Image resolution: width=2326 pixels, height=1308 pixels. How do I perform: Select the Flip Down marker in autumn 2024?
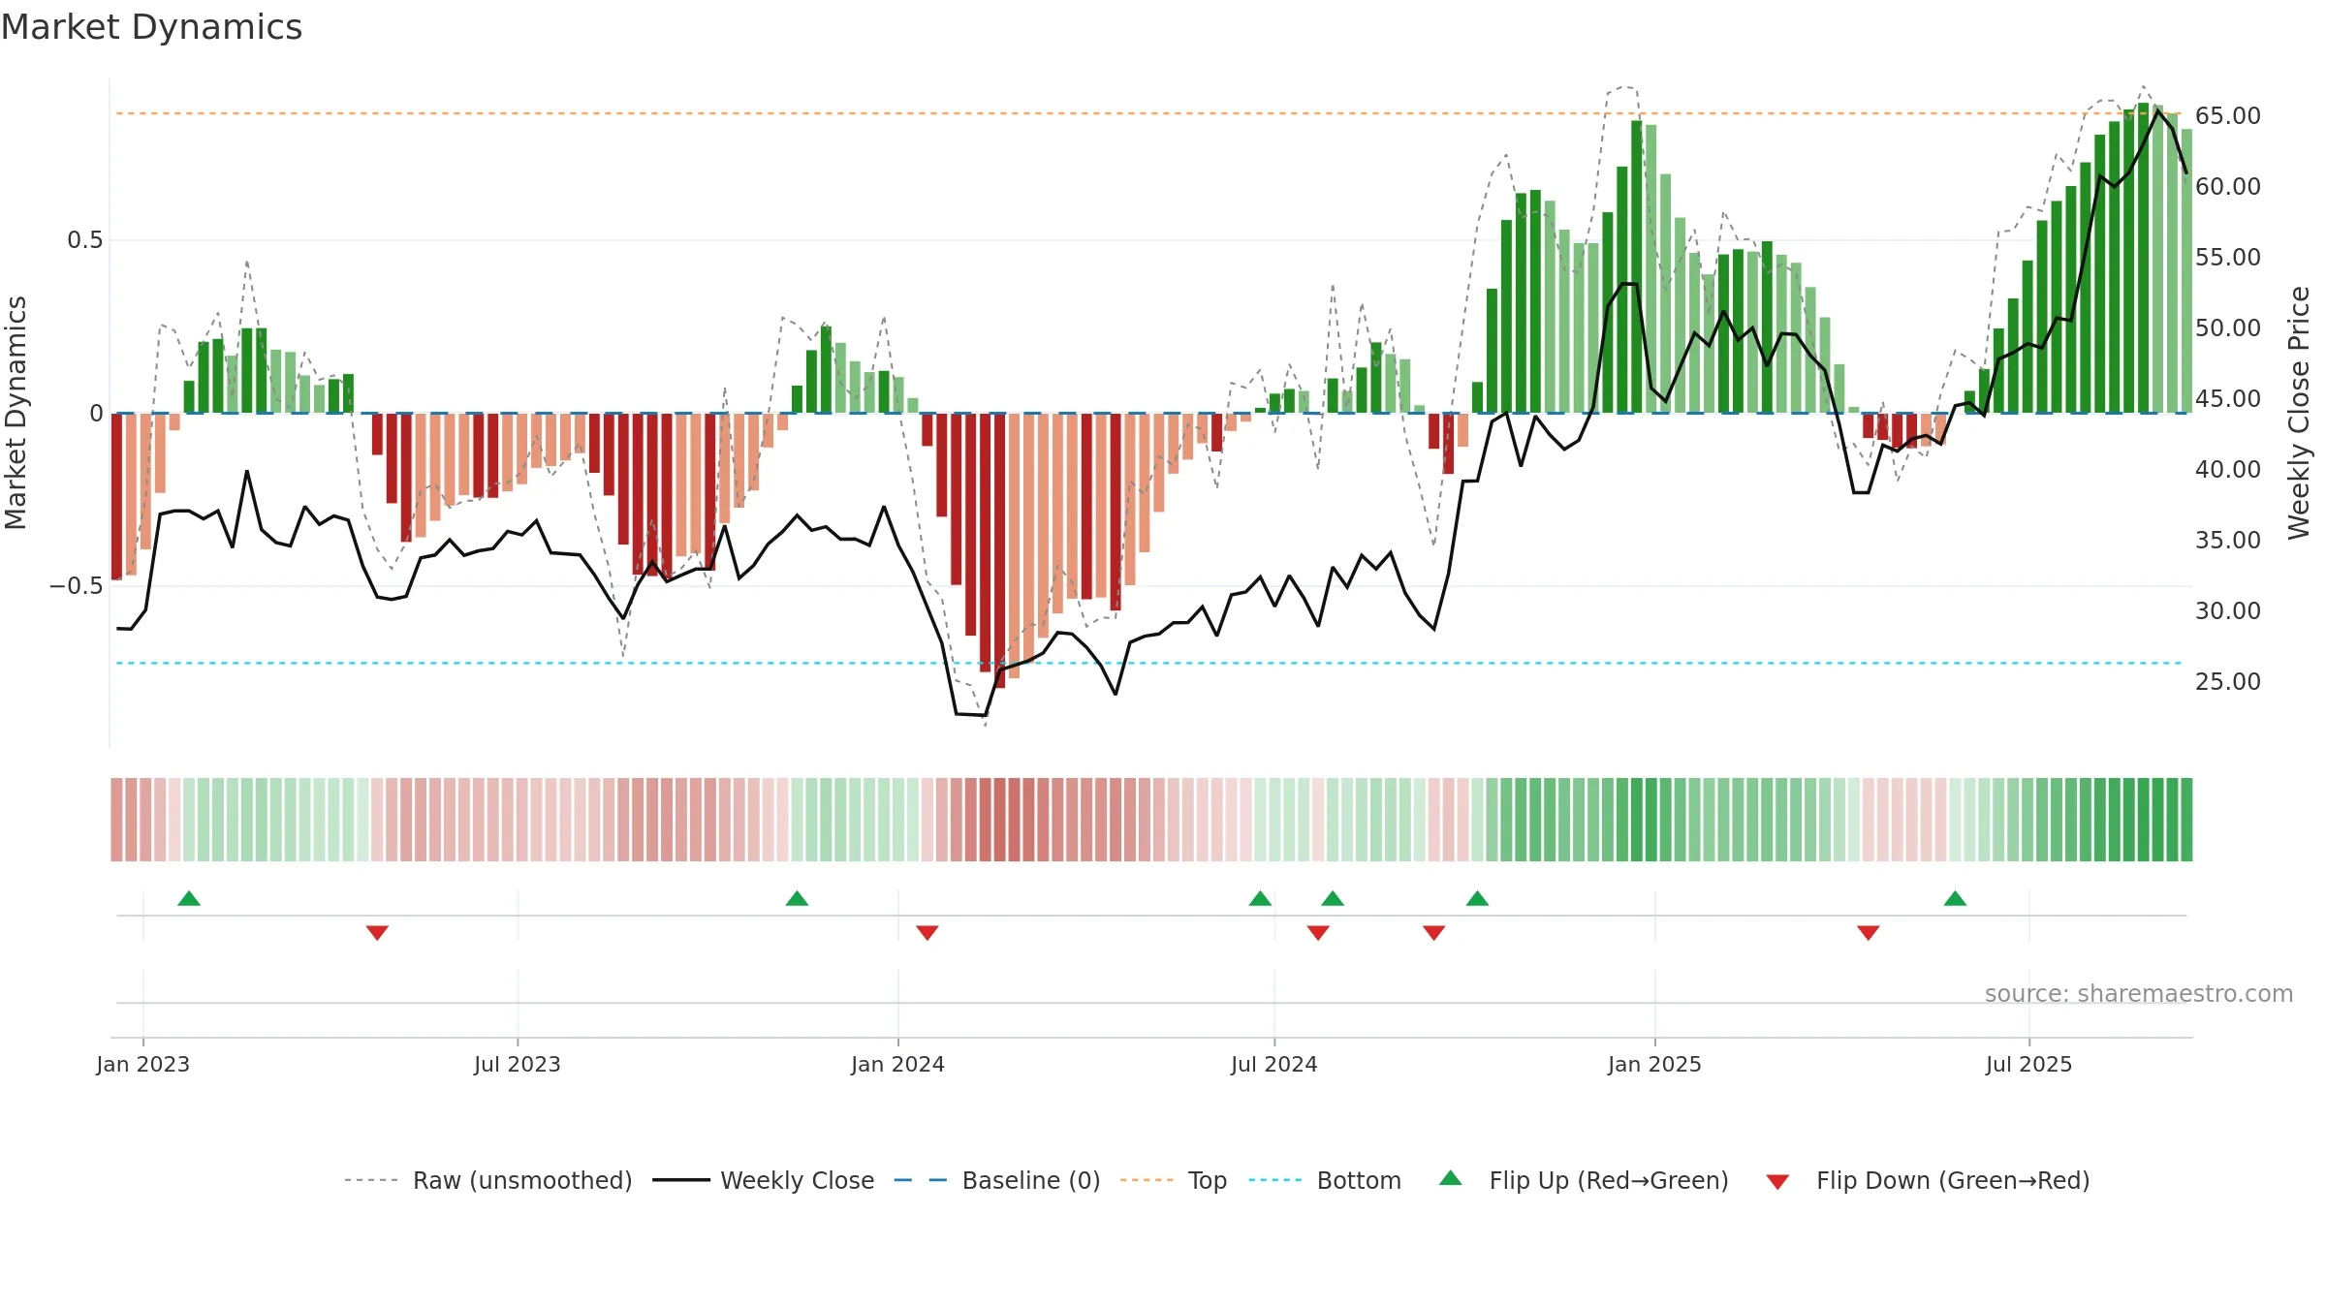(x=1434, y=933)
